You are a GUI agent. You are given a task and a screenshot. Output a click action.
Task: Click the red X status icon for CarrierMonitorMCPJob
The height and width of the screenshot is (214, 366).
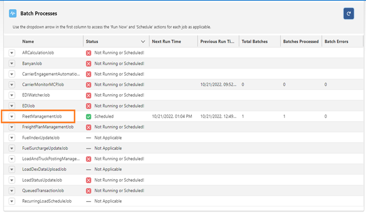coord(88,85)
